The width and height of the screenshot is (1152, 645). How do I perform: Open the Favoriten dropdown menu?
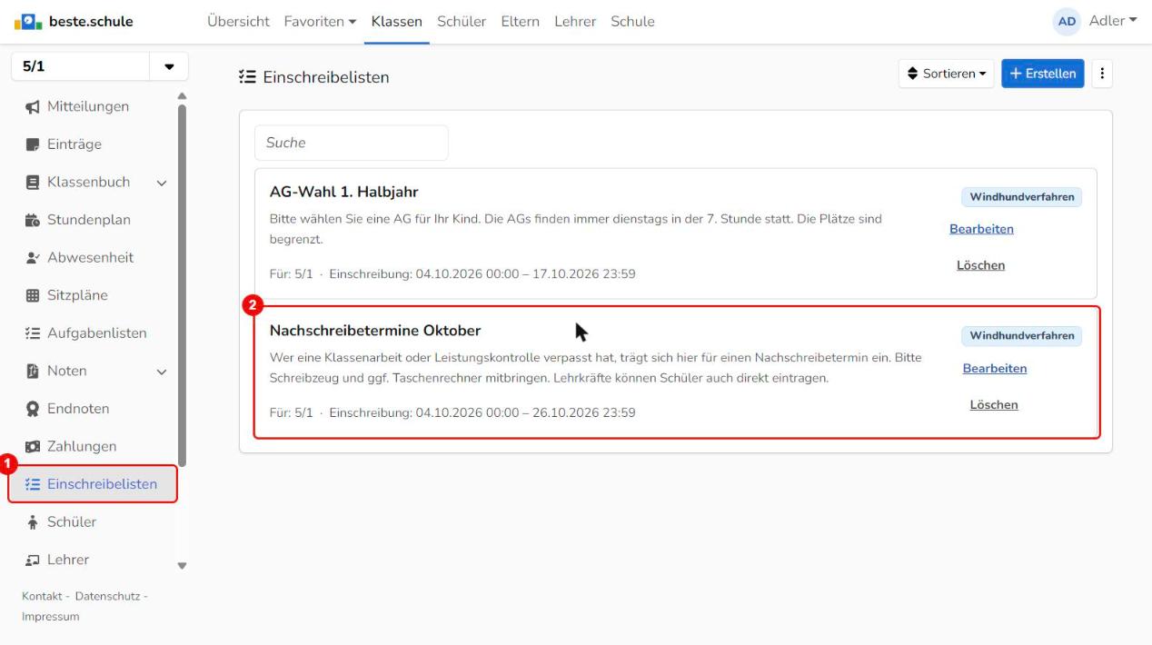click(321, 21)
